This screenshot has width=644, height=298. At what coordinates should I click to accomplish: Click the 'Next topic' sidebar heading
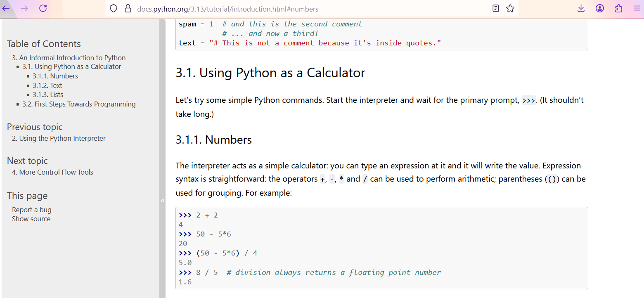tap(27, 161)
